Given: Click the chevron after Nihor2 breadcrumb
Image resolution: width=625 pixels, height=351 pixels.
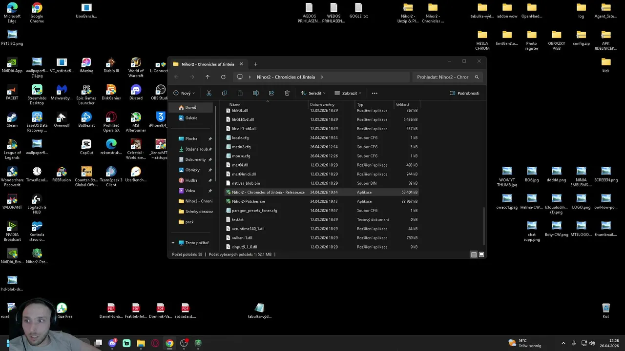Looking at the screenshot, I should coord(322,77).
